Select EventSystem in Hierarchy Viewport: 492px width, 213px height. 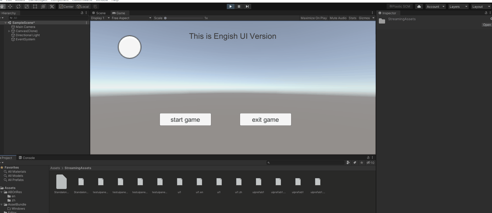tap(25, 39)
